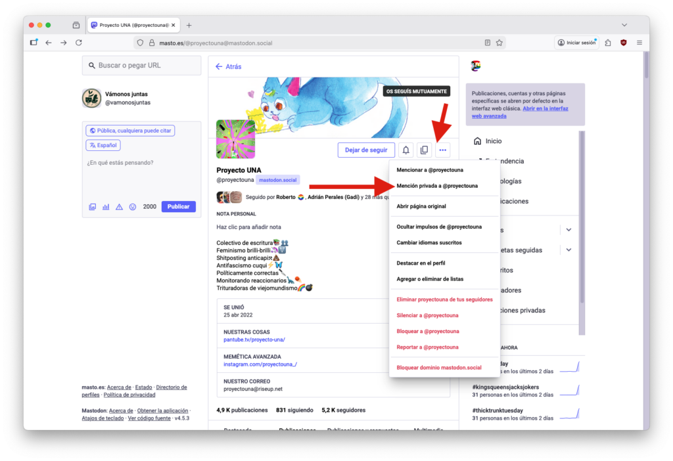Screen dimensions: 673x461
Task: Add a content warning to the post
Action: pyautogui.click(x=119, y=206)
